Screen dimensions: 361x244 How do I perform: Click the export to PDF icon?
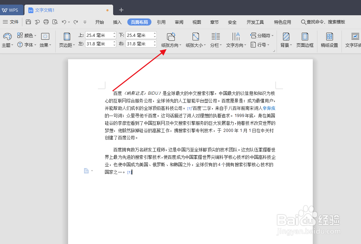(37, 22)
